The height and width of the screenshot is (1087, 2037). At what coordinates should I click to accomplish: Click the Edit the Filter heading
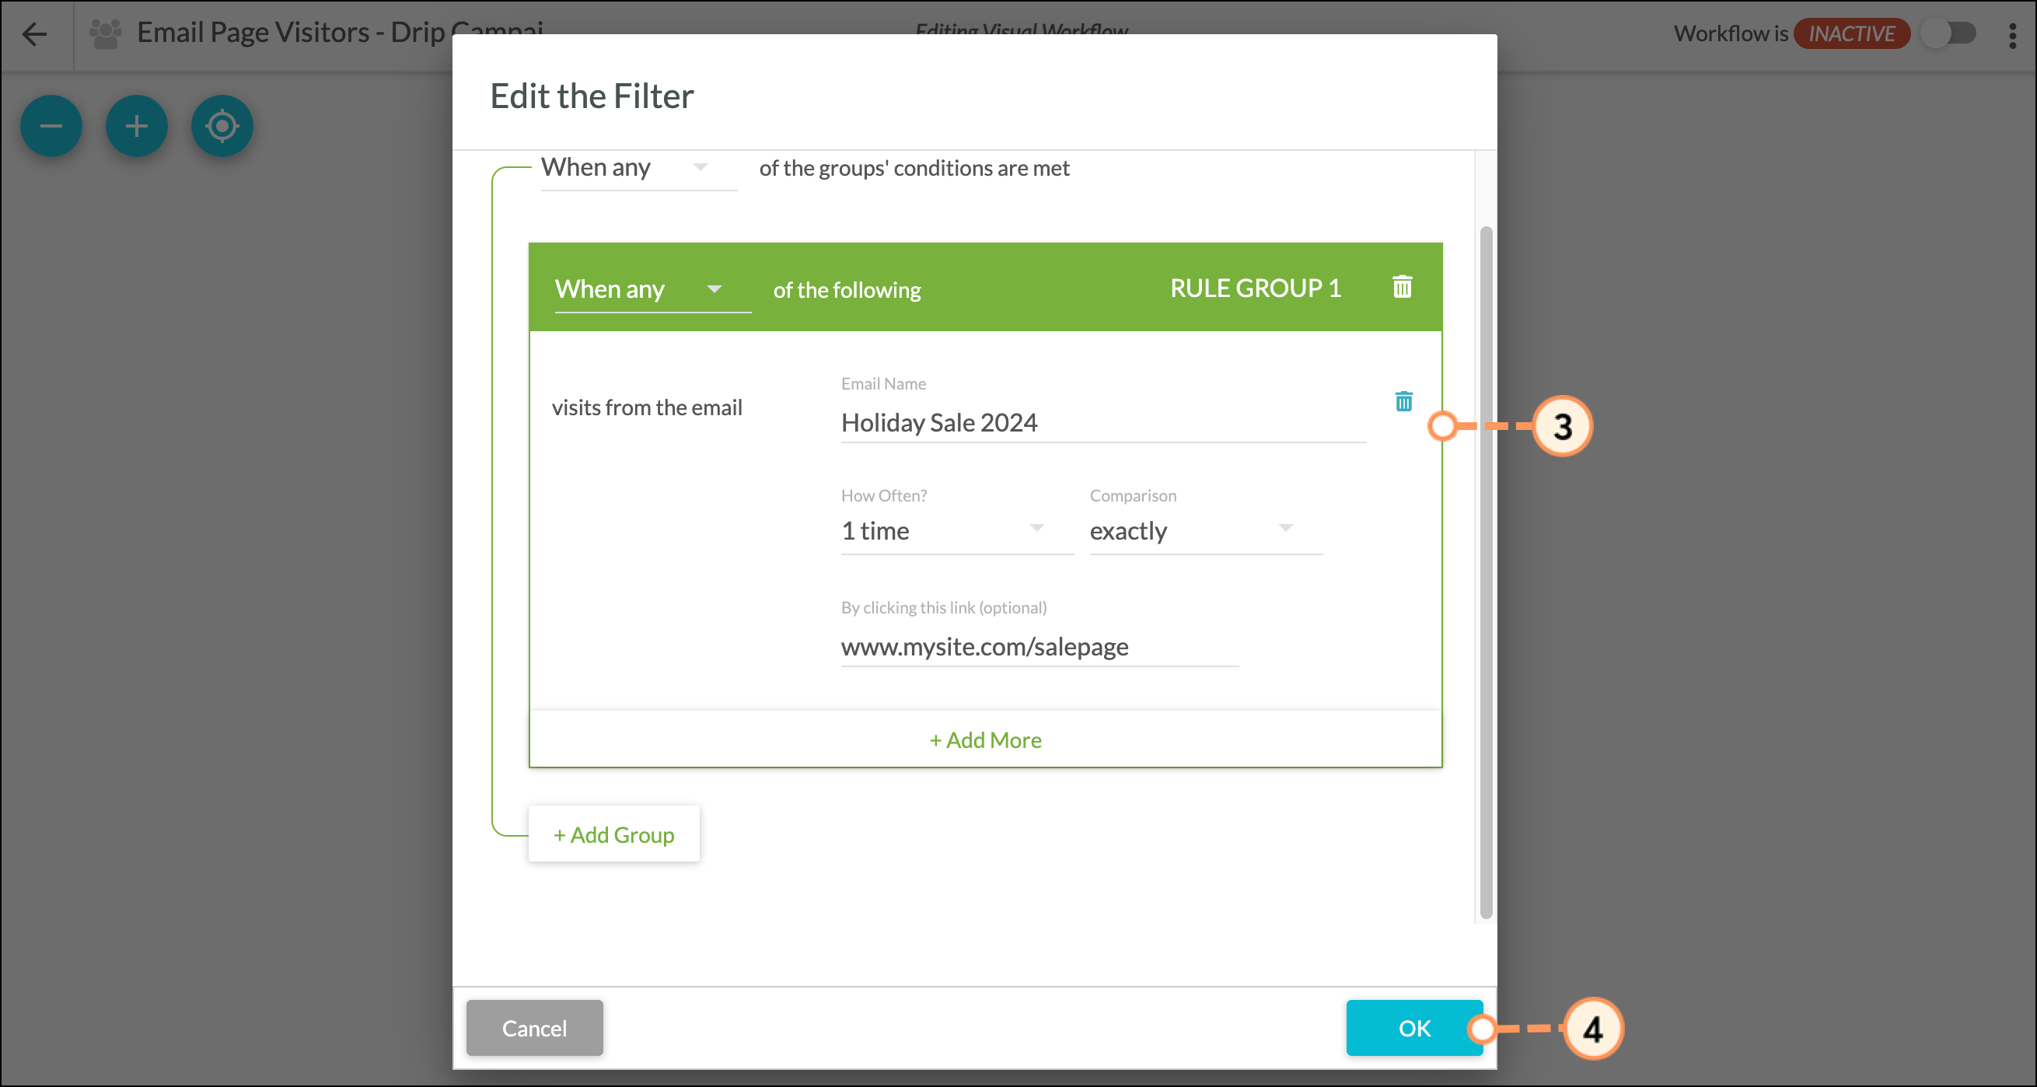592,96
